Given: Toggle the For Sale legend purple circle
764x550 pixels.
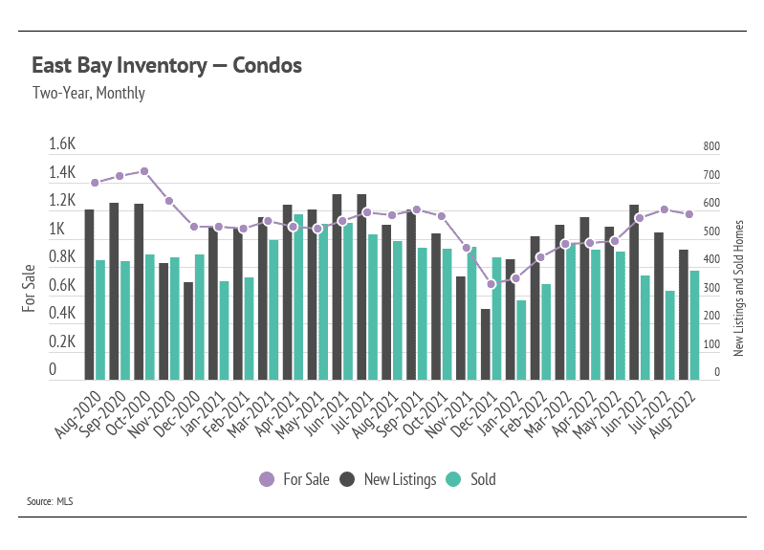Looking at the screenshot, I should [x=267, y=479].
